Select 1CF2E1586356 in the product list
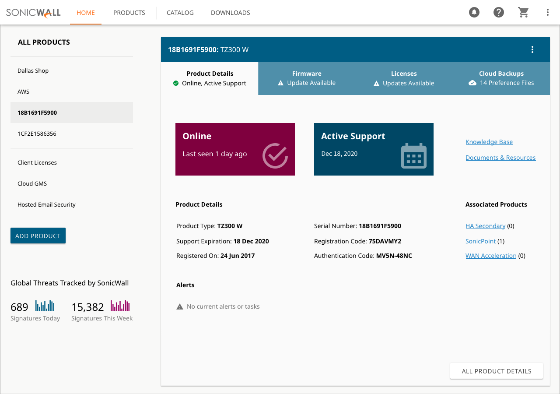The width and height of the screenshot is (560, 394). (x=72, y=134)
